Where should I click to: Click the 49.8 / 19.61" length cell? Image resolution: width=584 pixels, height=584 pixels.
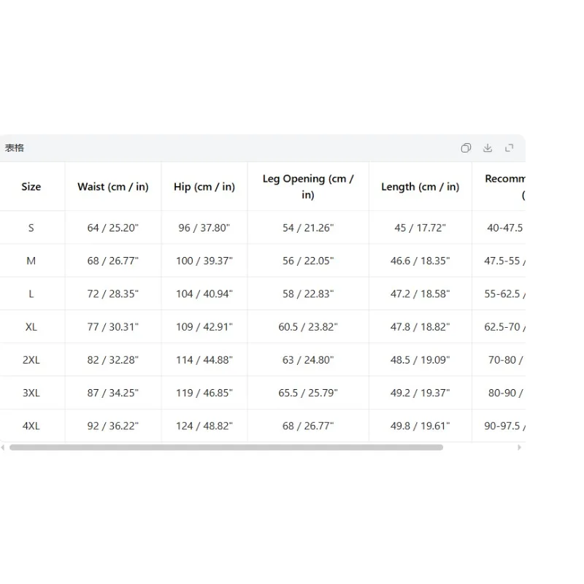coord(420,426)
